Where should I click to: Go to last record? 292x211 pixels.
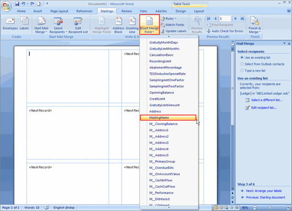pos(242,19)
